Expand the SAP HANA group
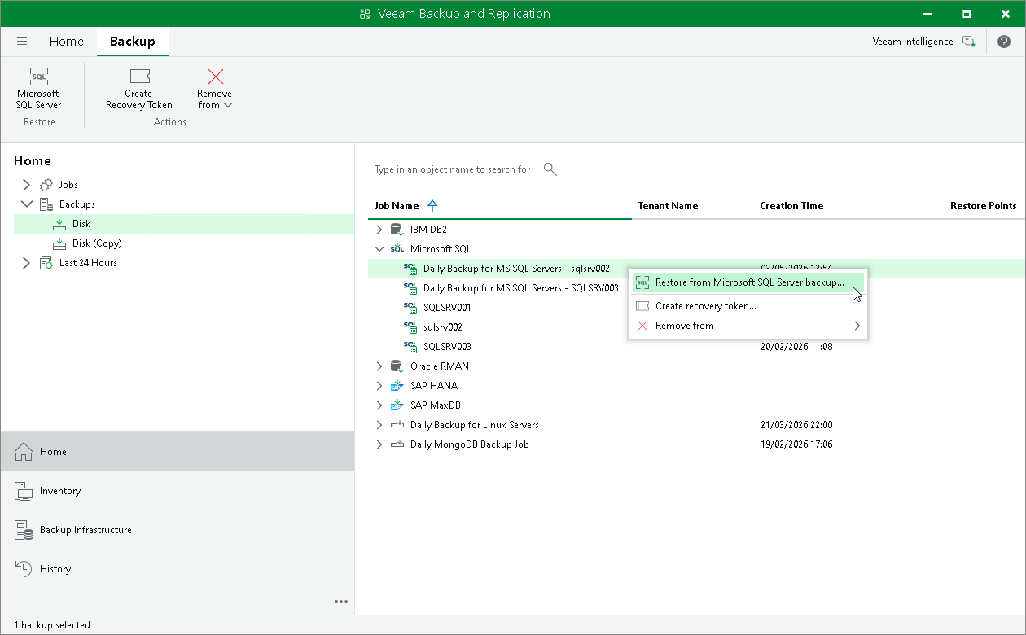1026x635 pixels. click(379, 386)
